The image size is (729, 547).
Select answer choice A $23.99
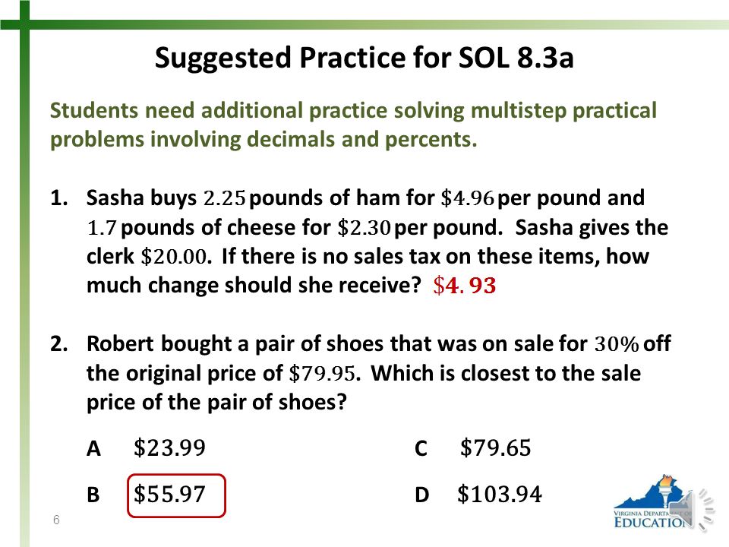click(x=169, y=447)
